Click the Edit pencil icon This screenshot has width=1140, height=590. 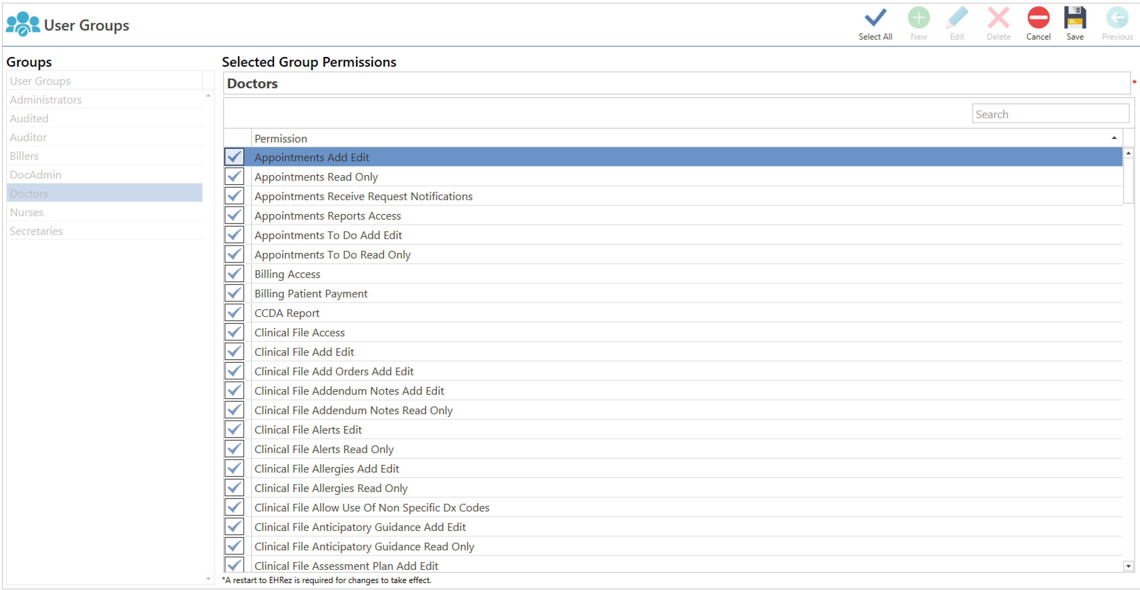click(956, 18)
